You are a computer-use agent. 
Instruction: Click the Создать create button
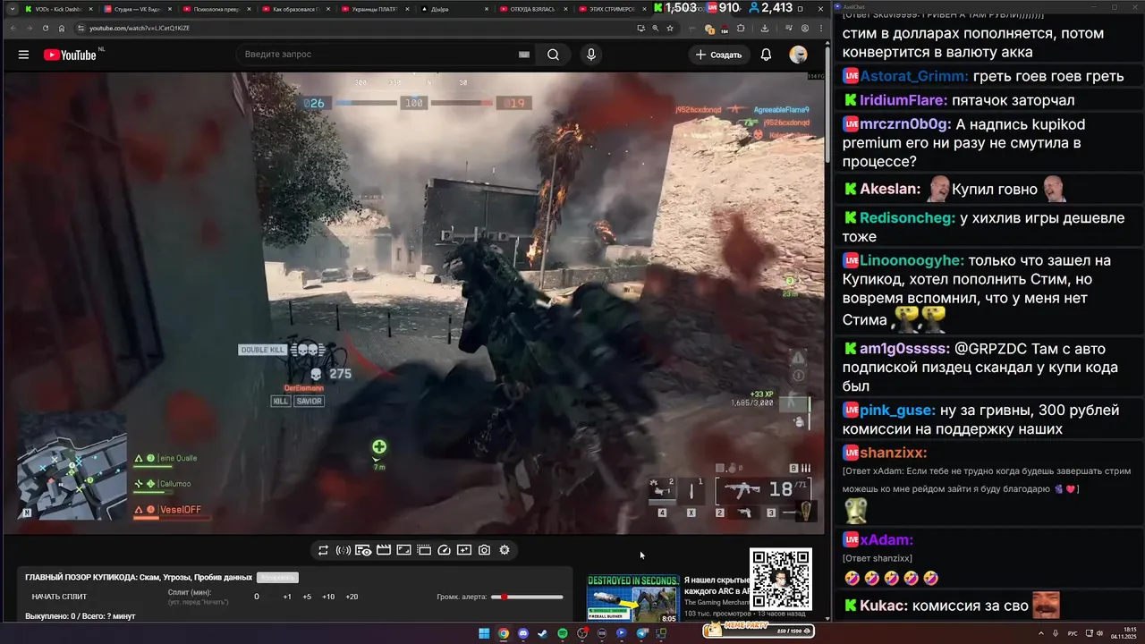[x=718, y=55]
